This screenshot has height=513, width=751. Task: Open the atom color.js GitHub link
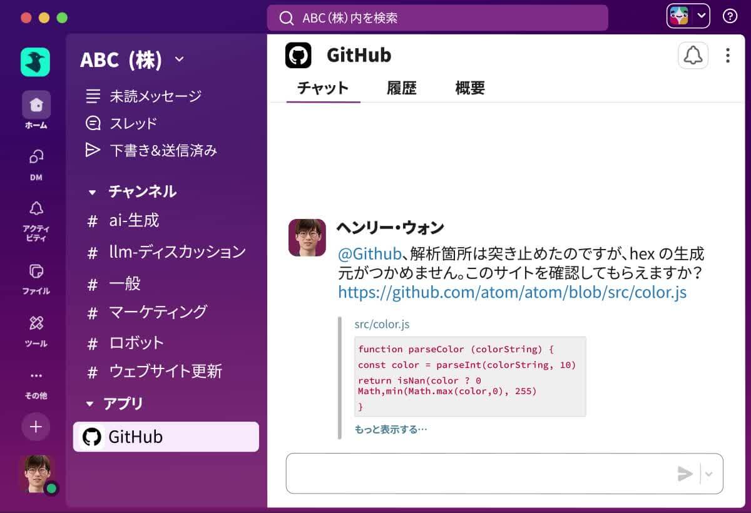click(x=512, y=292)
